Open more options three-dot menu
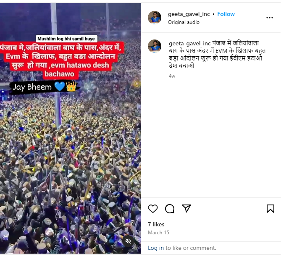281x257 pixels. [269, 18]
